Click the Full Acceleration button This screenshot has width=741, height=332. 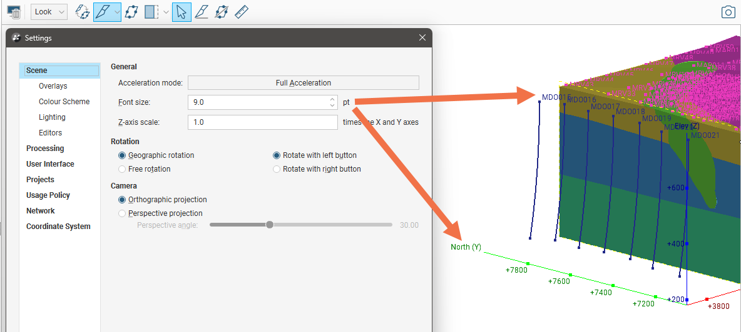coord(304,83)
